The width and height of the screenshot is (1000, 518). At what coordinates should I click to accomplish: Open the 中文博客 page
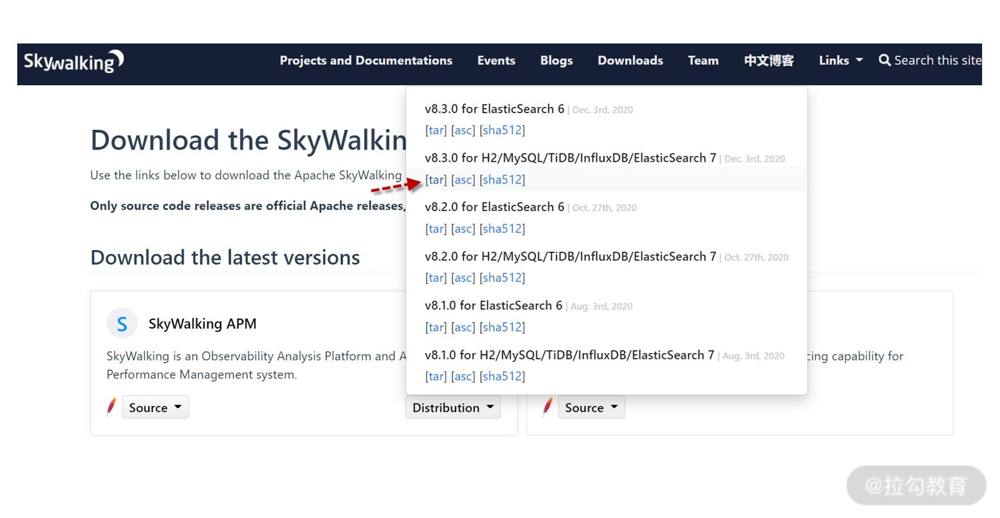tap(769, 60)
